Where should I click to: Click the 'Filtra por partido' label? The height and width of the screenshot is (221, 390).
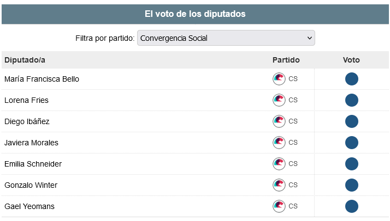click(105, 38)
